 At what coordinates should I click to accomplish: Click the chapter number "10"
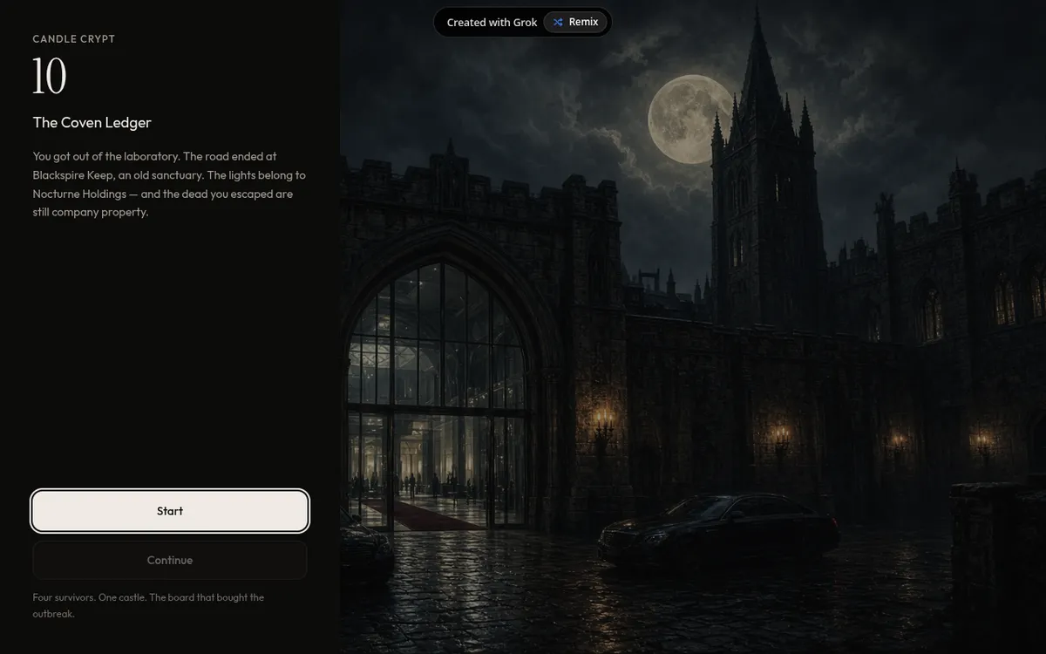point(50,77)
